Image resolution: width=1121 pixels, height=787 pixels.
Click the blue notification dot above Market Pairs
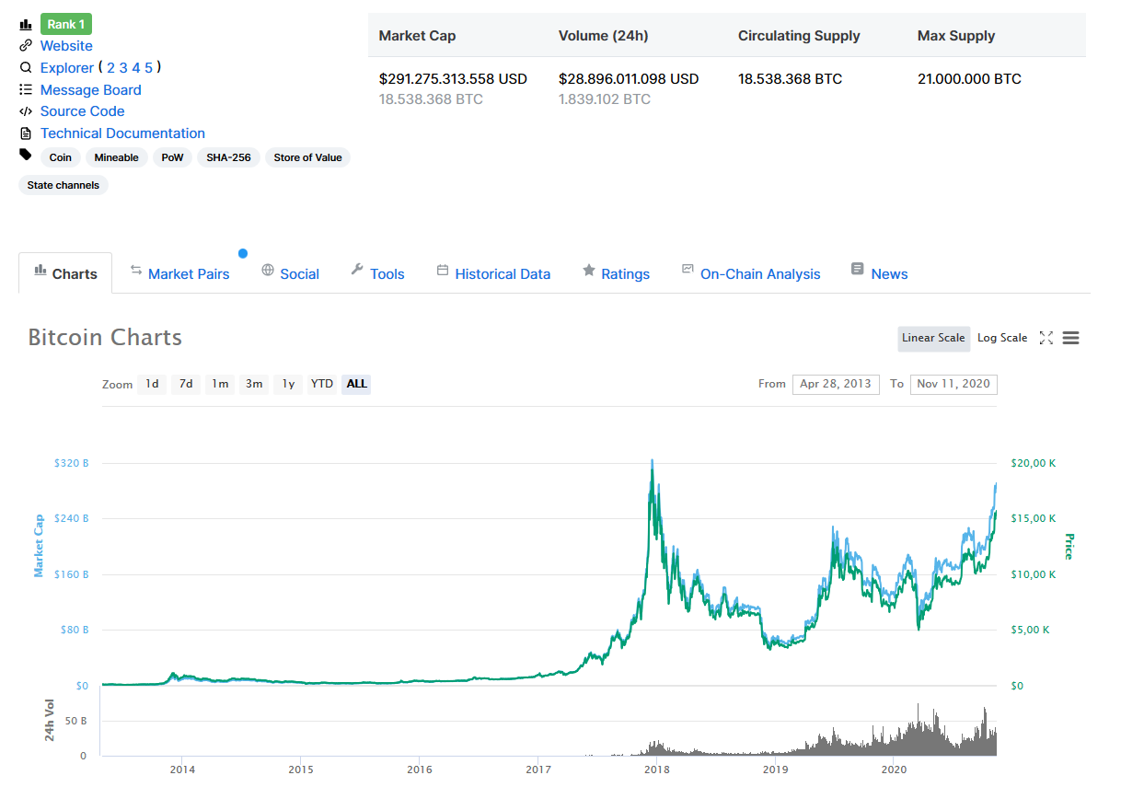click(243, 253)
